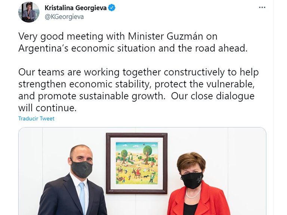Click the phrase "protect the vulnerable"
The image size is (287, 215).
click(x=205, y=84)
